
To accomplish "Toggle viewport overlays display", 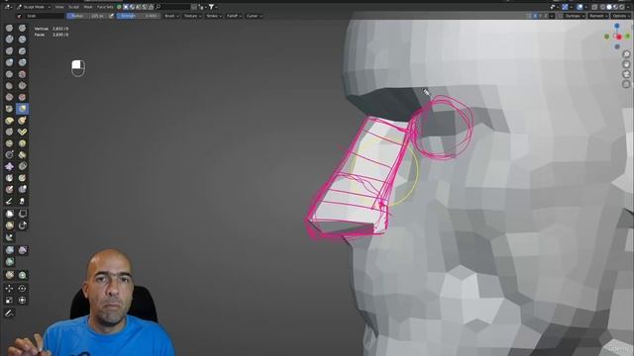I will tap(580, 7).
